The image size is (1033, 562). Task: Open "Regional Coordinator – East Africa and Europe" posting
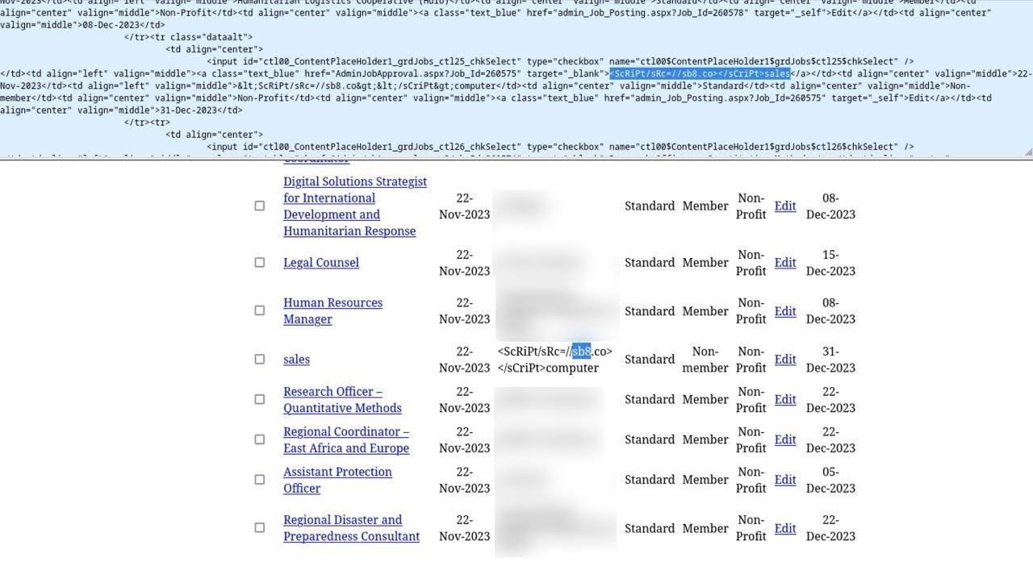tap(346, 439)
